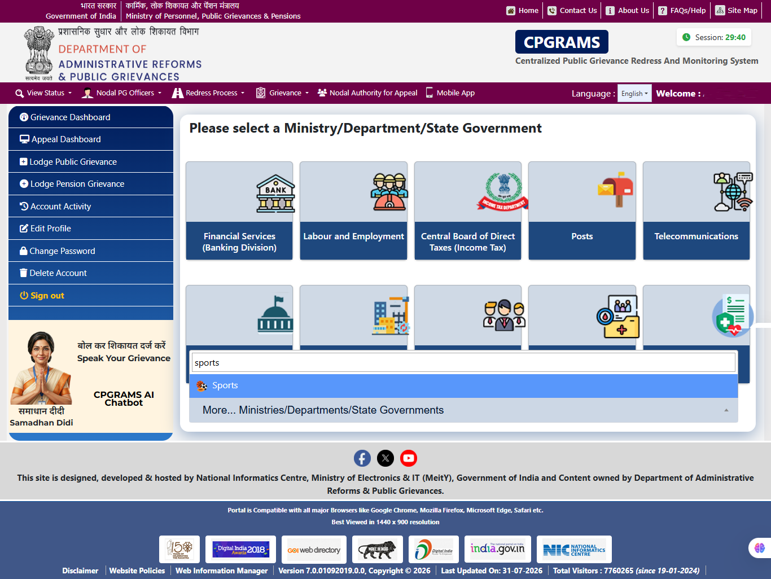
Task: Click the construction building icon card
Action: click(x=353, y=317)
